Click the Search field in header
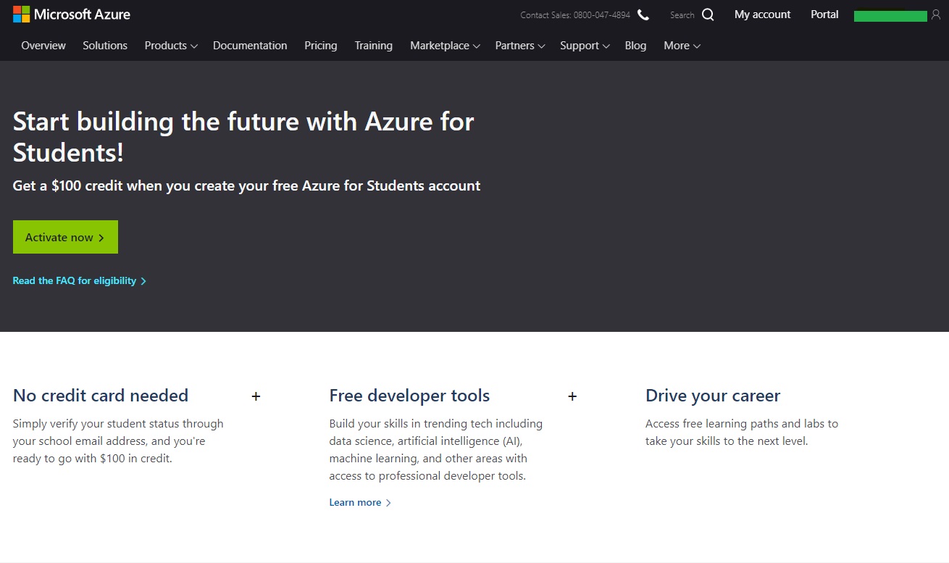This screenshot has height=563, width=949. coord(682,15)
